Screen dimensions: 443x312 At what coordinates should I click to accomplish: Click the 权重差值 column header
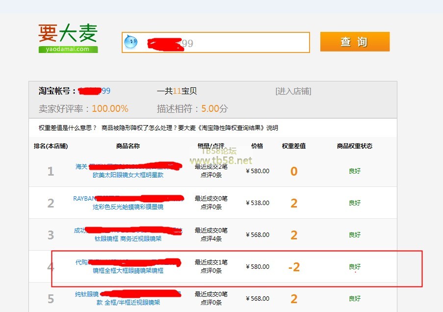294,146
